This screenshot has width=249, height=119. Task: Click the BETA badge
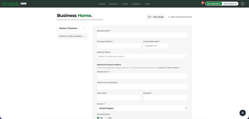pos(23,4)
